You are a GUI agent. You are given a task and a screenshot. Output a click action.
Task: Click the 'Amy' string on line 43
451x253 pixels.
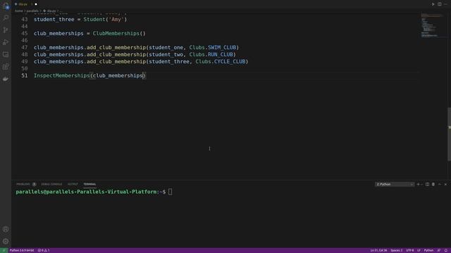[x=116, y=19]
